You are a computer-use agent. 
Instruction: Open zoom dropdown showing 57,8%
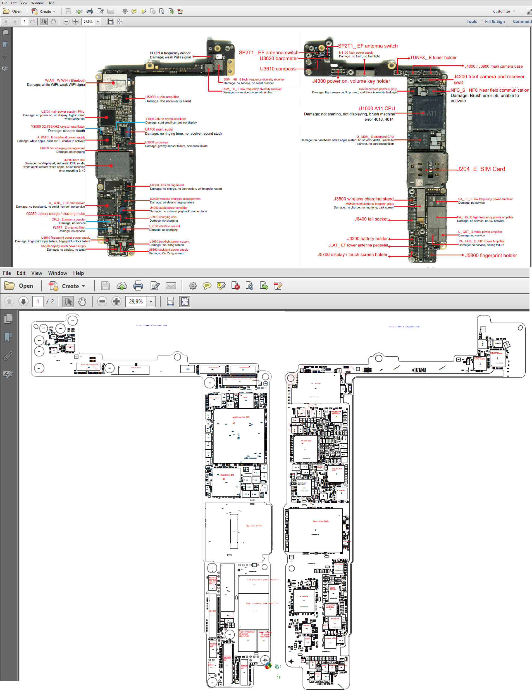click(98, 22)
